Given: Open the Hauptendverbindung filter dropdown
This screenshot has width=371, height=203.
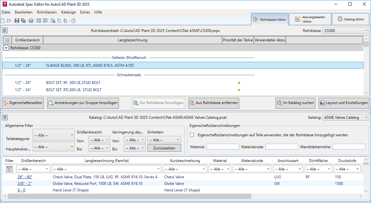Looking at the screenshot, I should pyautogui.click(x=54, y=147).
